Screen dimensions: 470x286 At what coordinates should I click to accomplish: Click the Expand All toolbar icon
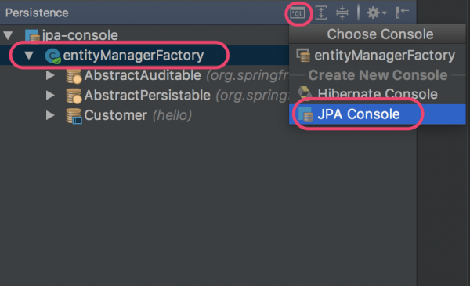(321, 13)
